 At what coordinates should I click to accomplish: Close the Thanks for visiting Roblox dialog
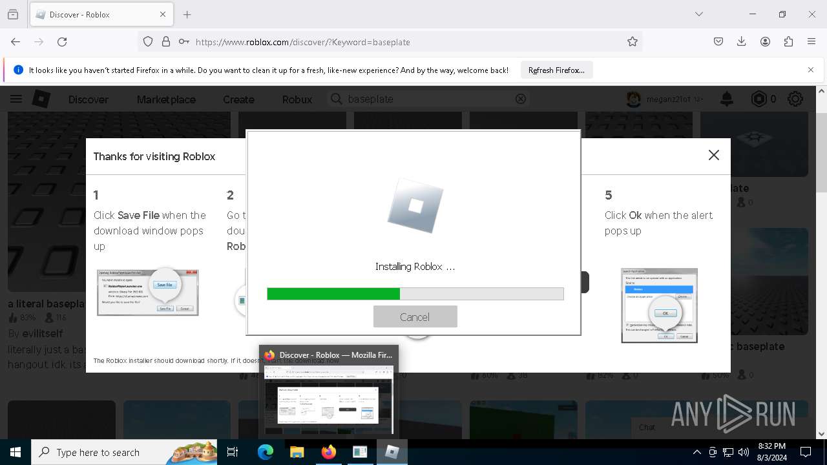713,155
